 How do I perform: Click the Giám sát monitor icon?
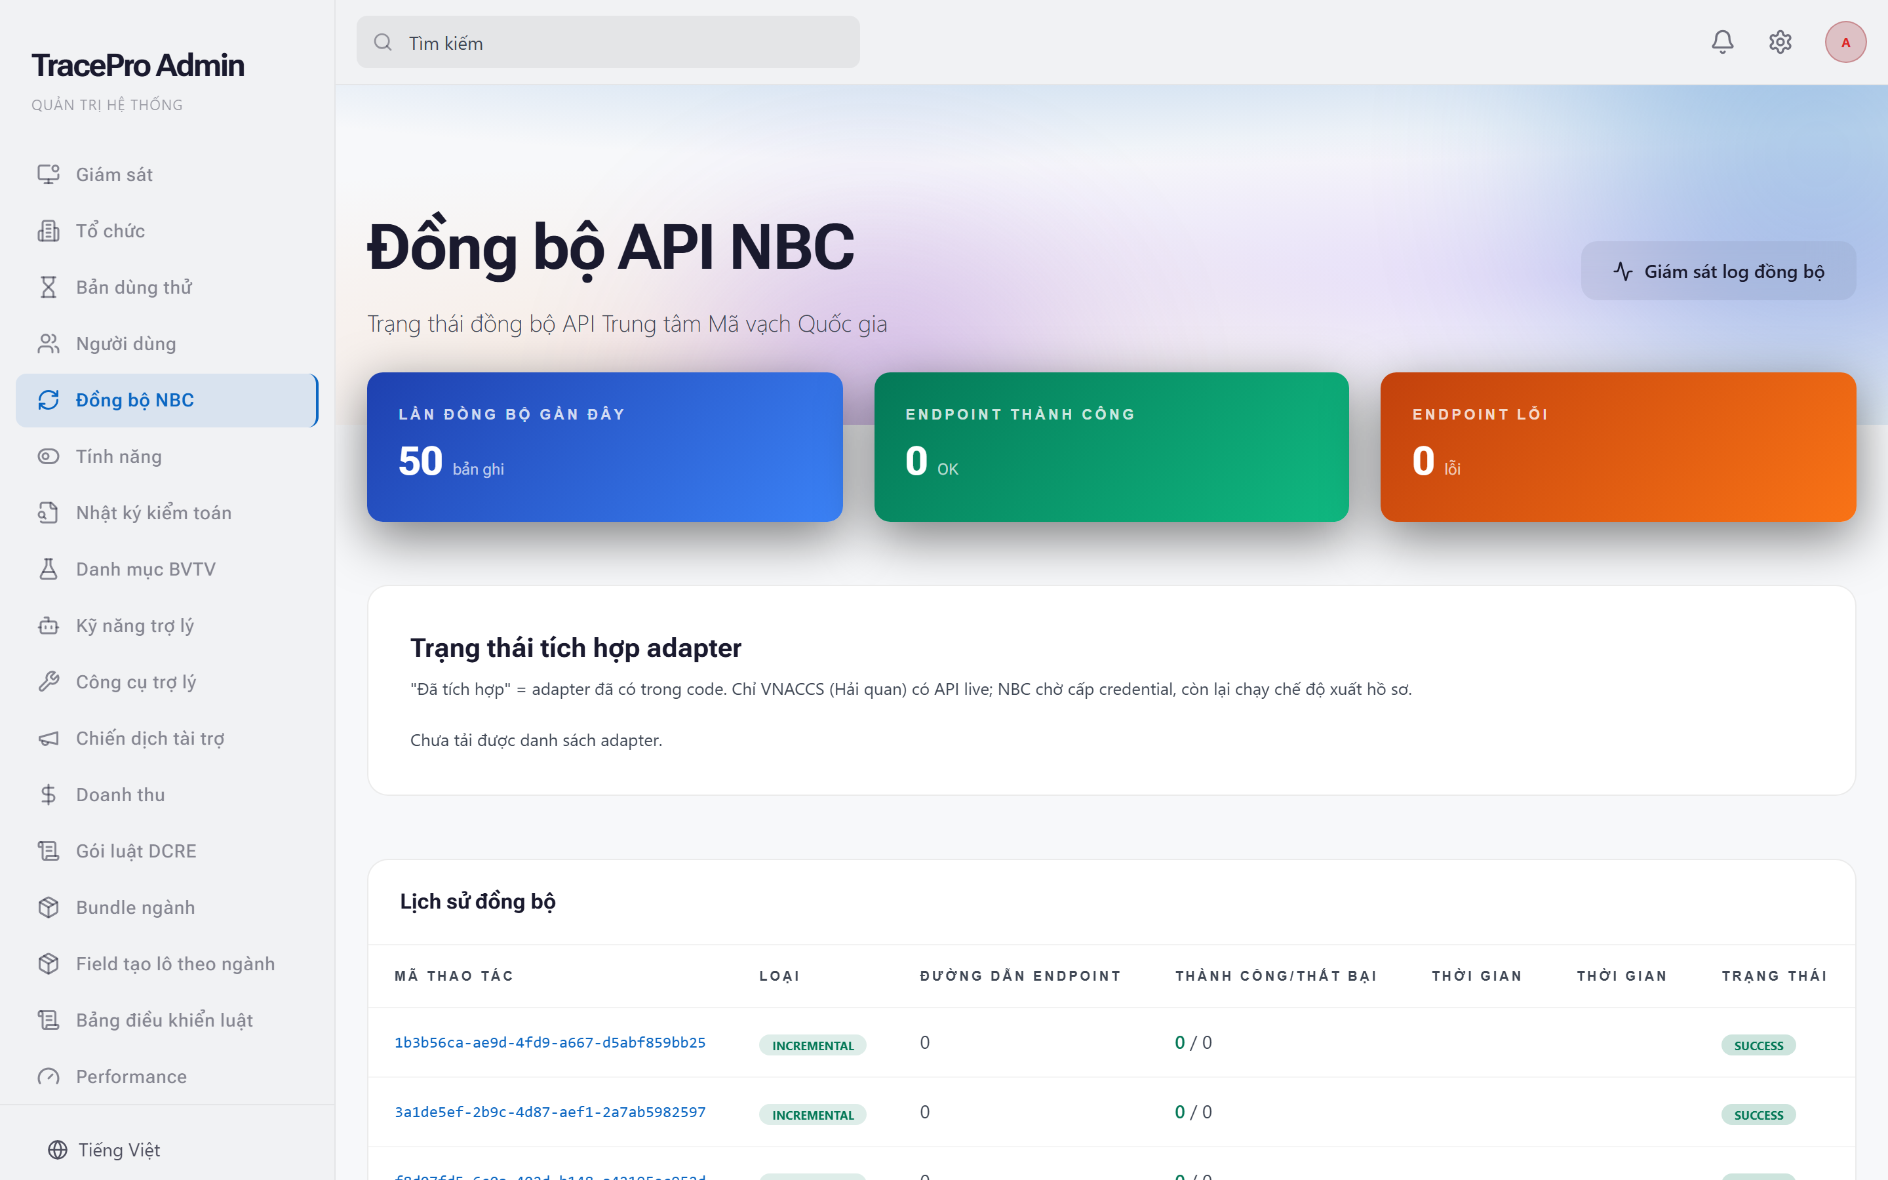pyautogui.click(x=49, y=174)
